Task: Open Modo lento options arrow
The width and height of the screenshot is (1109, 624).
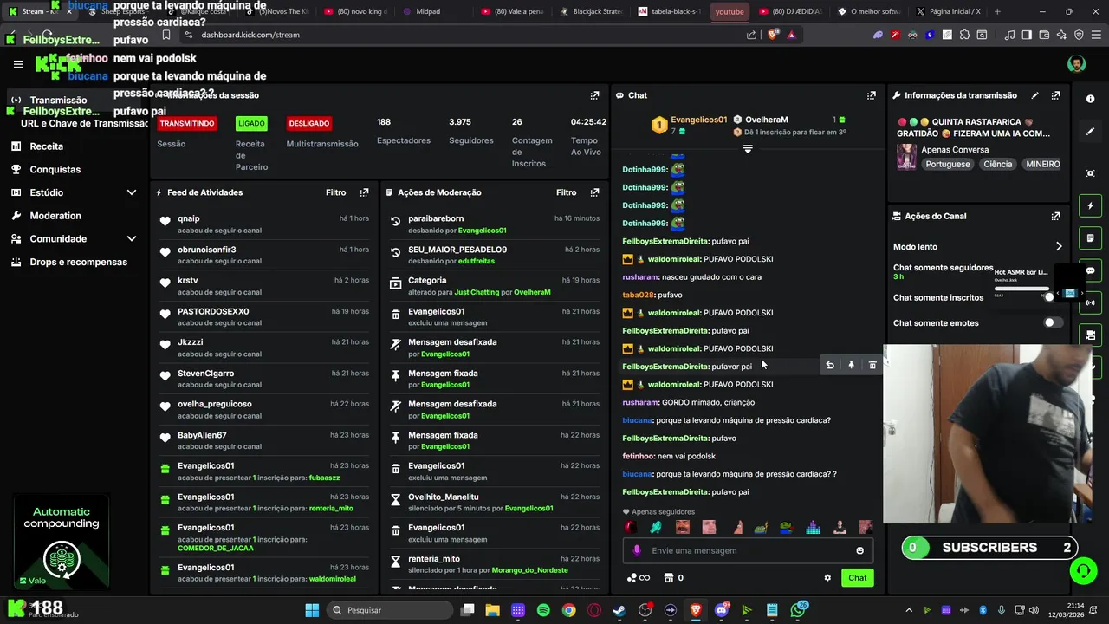Action: (1058, 247)
